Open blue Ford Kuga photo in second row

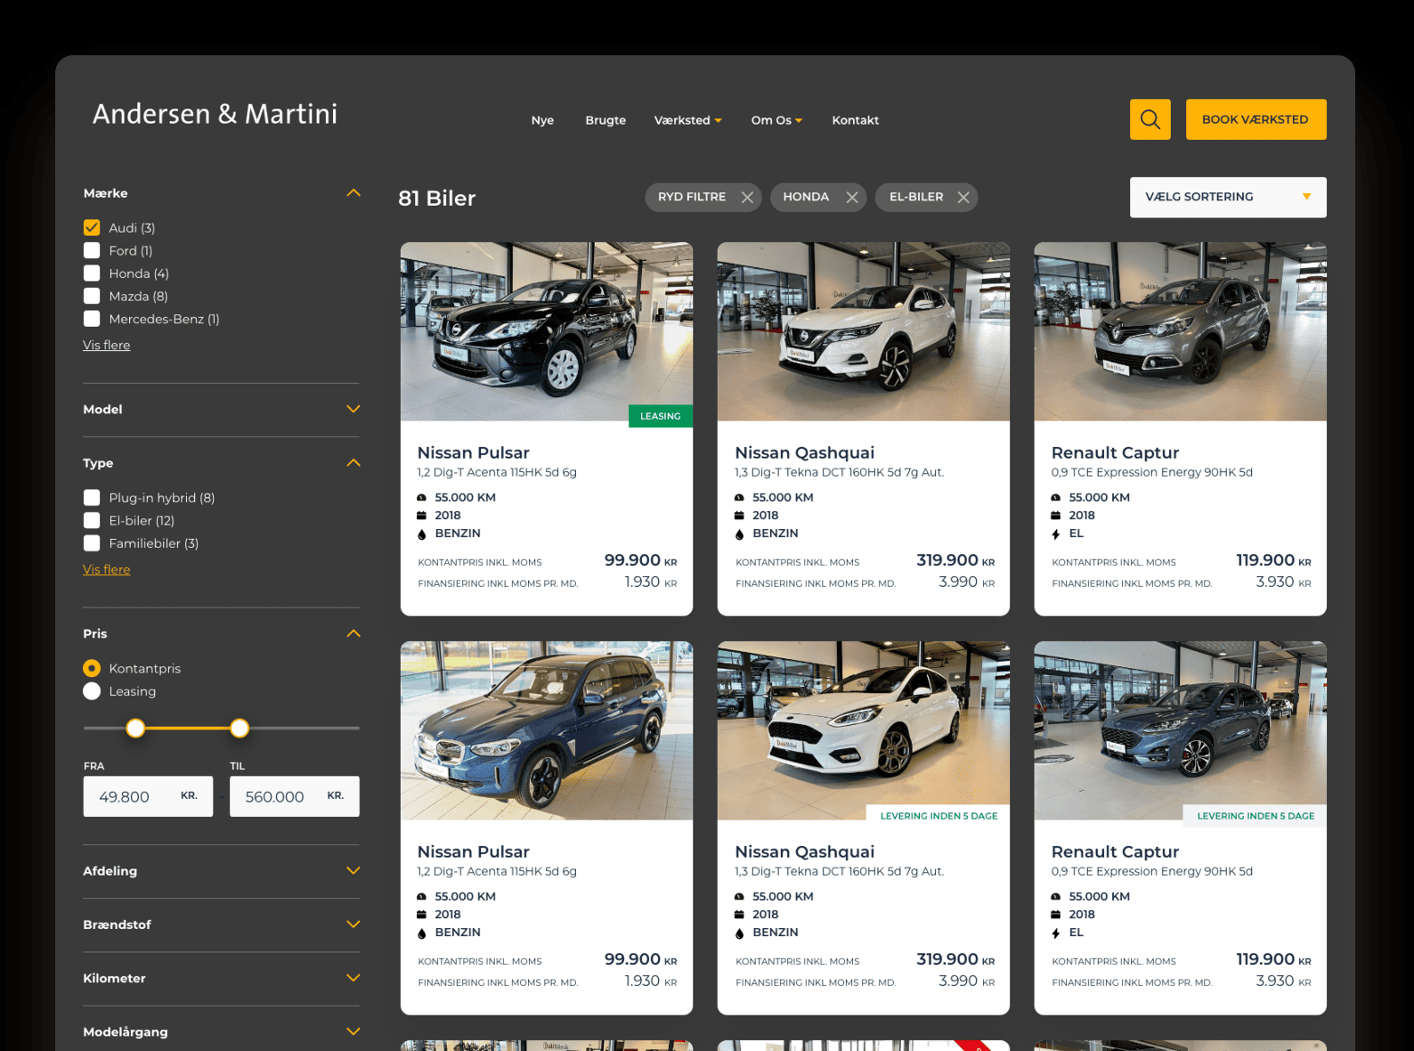[x=1180, y=730]
